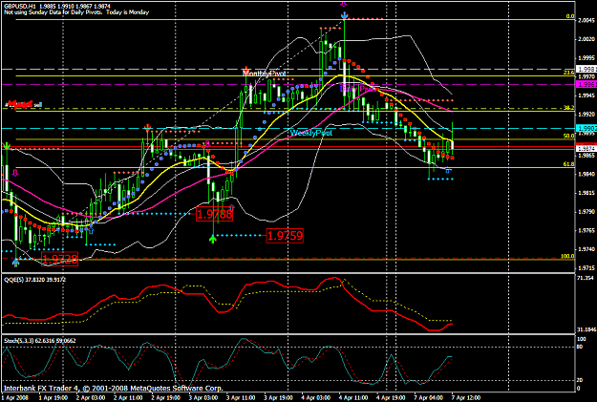The height and width of the screenshot is (402, 597).
Task: Click hollow blue arrow below 61.8 Fibonacci line
Action: 448,171
